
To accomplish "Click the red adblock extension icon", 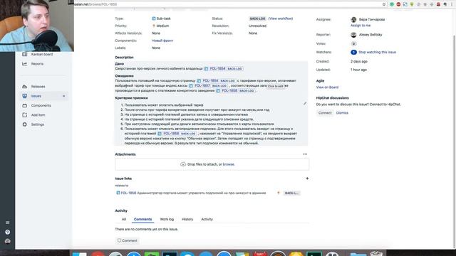I will [398, 4].
